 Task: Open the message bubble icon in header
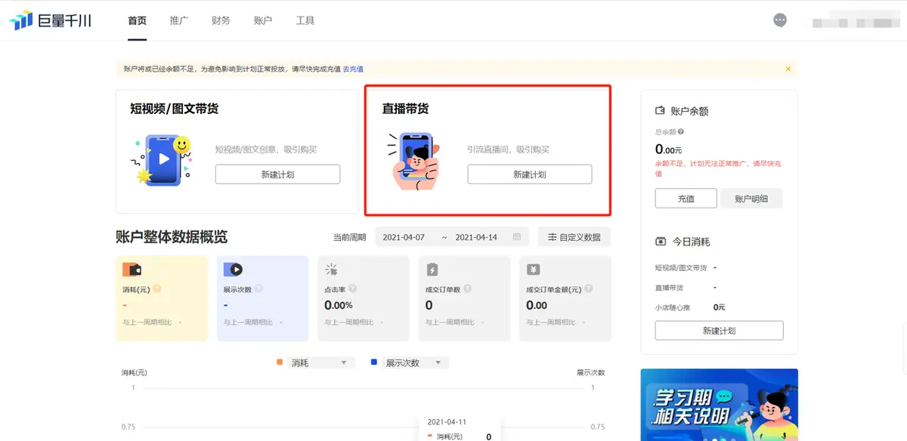780,20
